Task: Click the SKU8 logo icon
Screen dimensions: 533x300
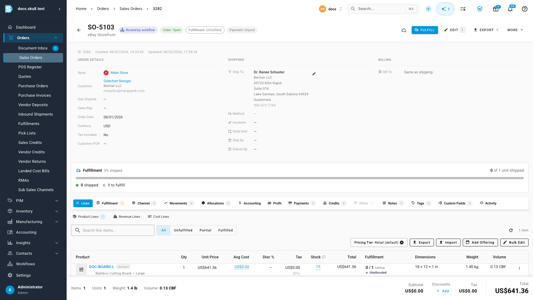Action: coord(9,9)
